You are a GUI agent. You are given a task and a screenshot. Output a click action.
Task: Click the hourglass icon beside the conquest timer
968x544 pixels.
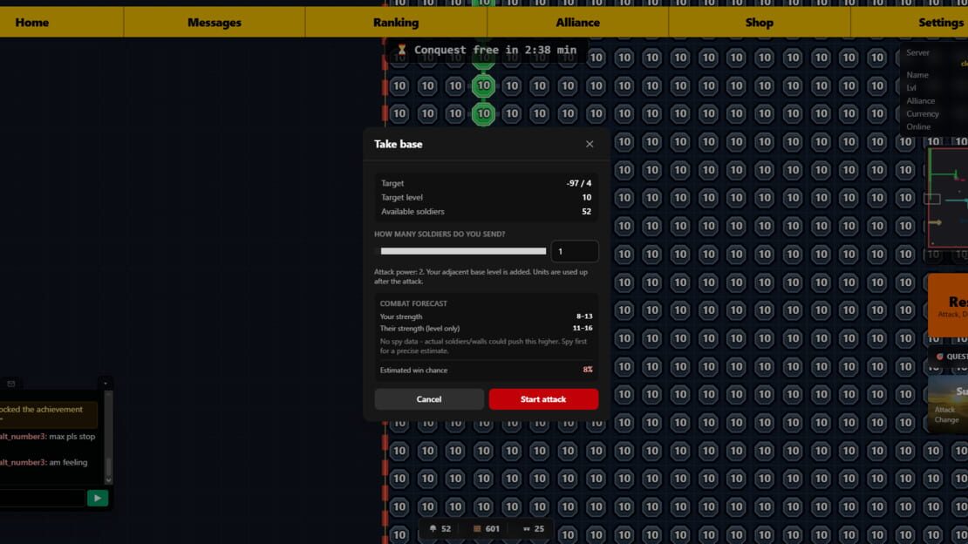pyautogui.click(x=402, y=50)
